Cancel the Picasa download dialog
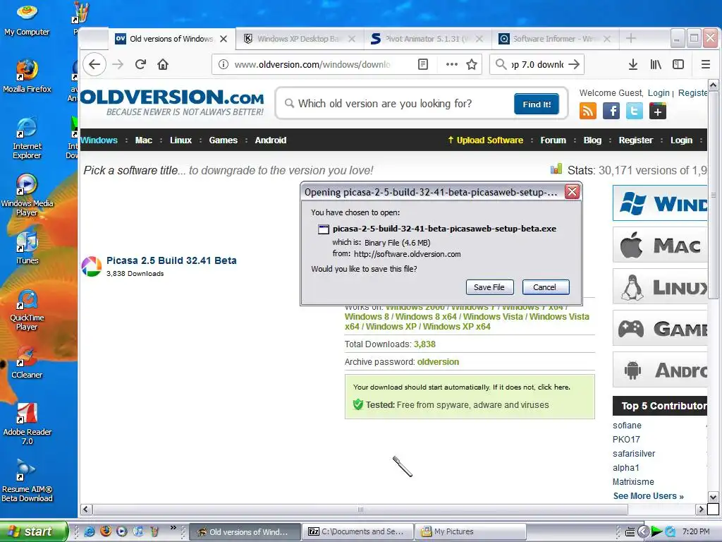 tap(545, 287)
